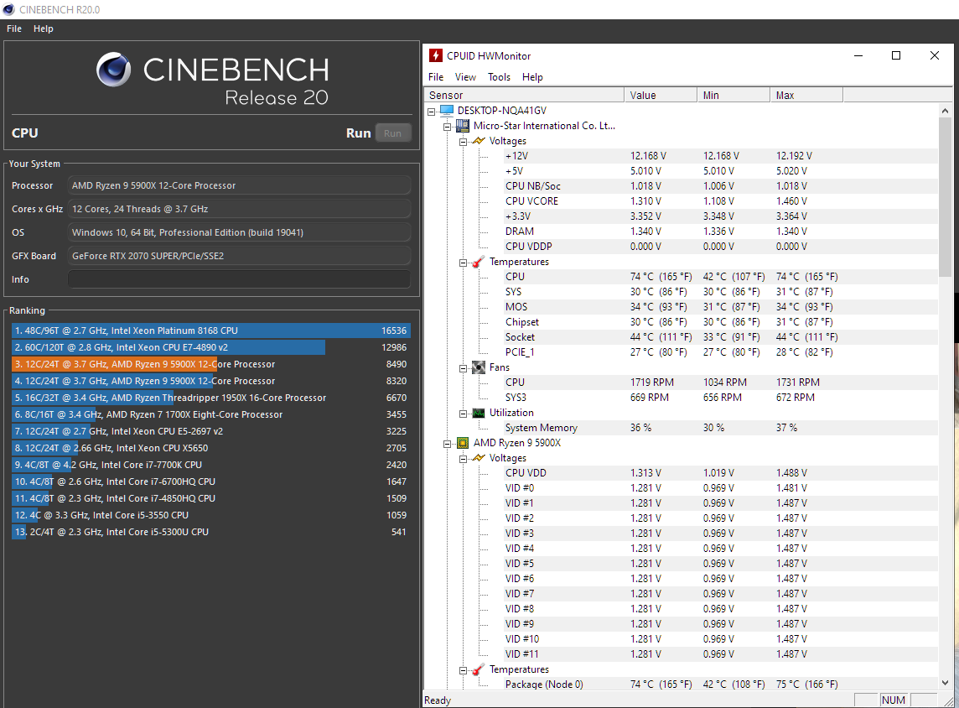Open HWMonitor File menu
Viewport: 959px width, 708px height.
436,77
